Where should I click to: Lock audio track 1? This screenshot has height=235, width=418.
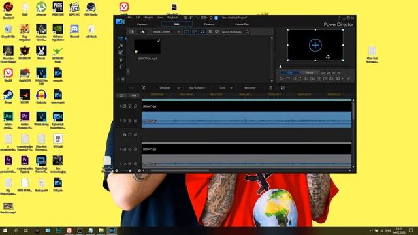coord(135,121)
